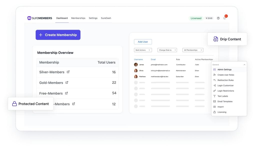Click Matthew's Subscriber role cell

(180, 76)
